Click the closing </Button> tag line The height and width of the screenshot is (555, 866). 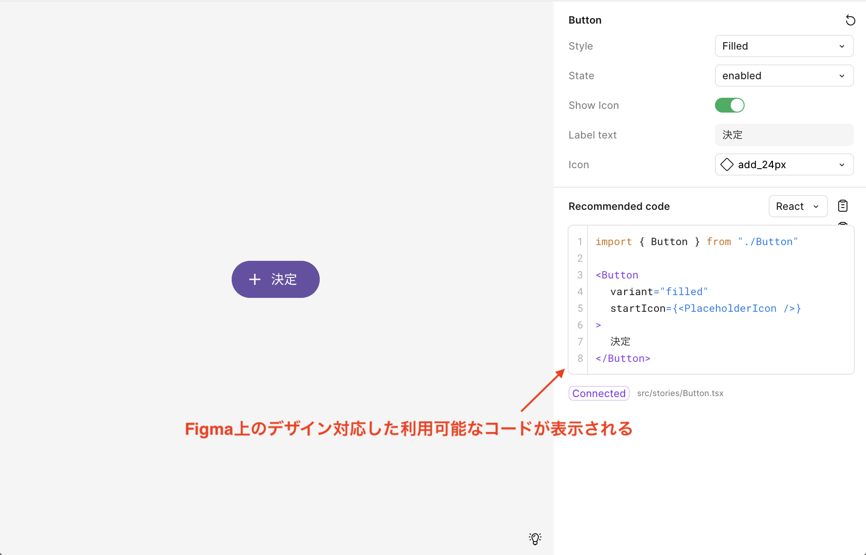point(623,359)
